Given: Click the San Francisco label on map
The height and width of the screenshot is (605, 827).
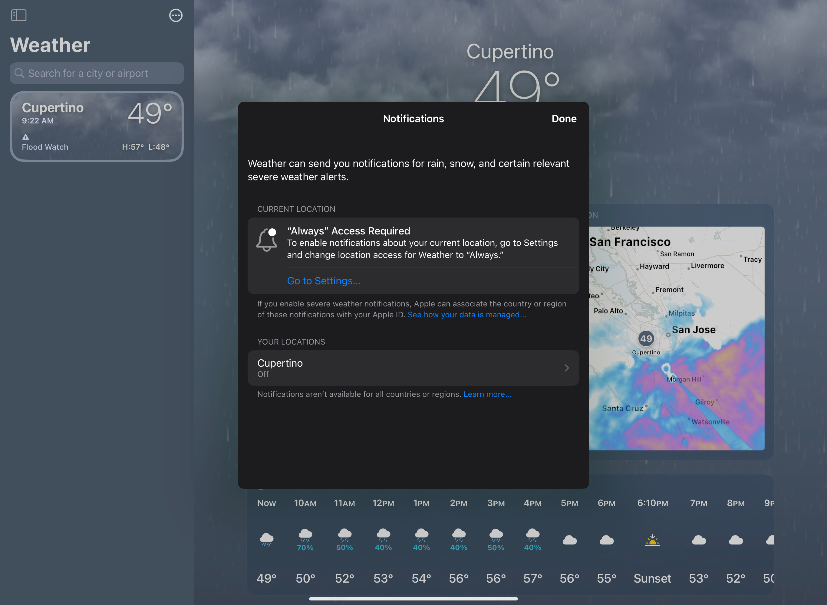Looking at the screenshot, I should (x=630, y=242).
